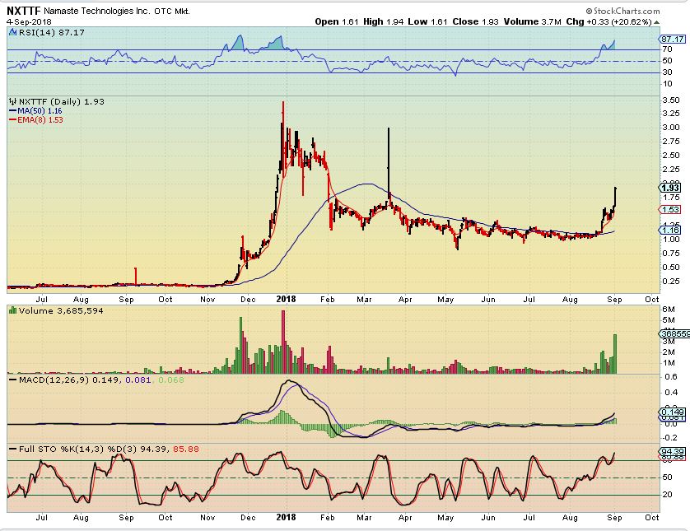
Task: Click the 2018 label on the bottom stochastic axis
Action: pyautogui.click(x=286, y=517)
